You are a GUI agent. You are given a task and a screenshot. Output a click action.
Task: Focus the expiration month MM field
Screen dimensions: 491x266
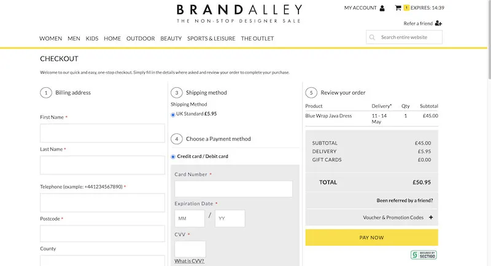click(190, 218)
